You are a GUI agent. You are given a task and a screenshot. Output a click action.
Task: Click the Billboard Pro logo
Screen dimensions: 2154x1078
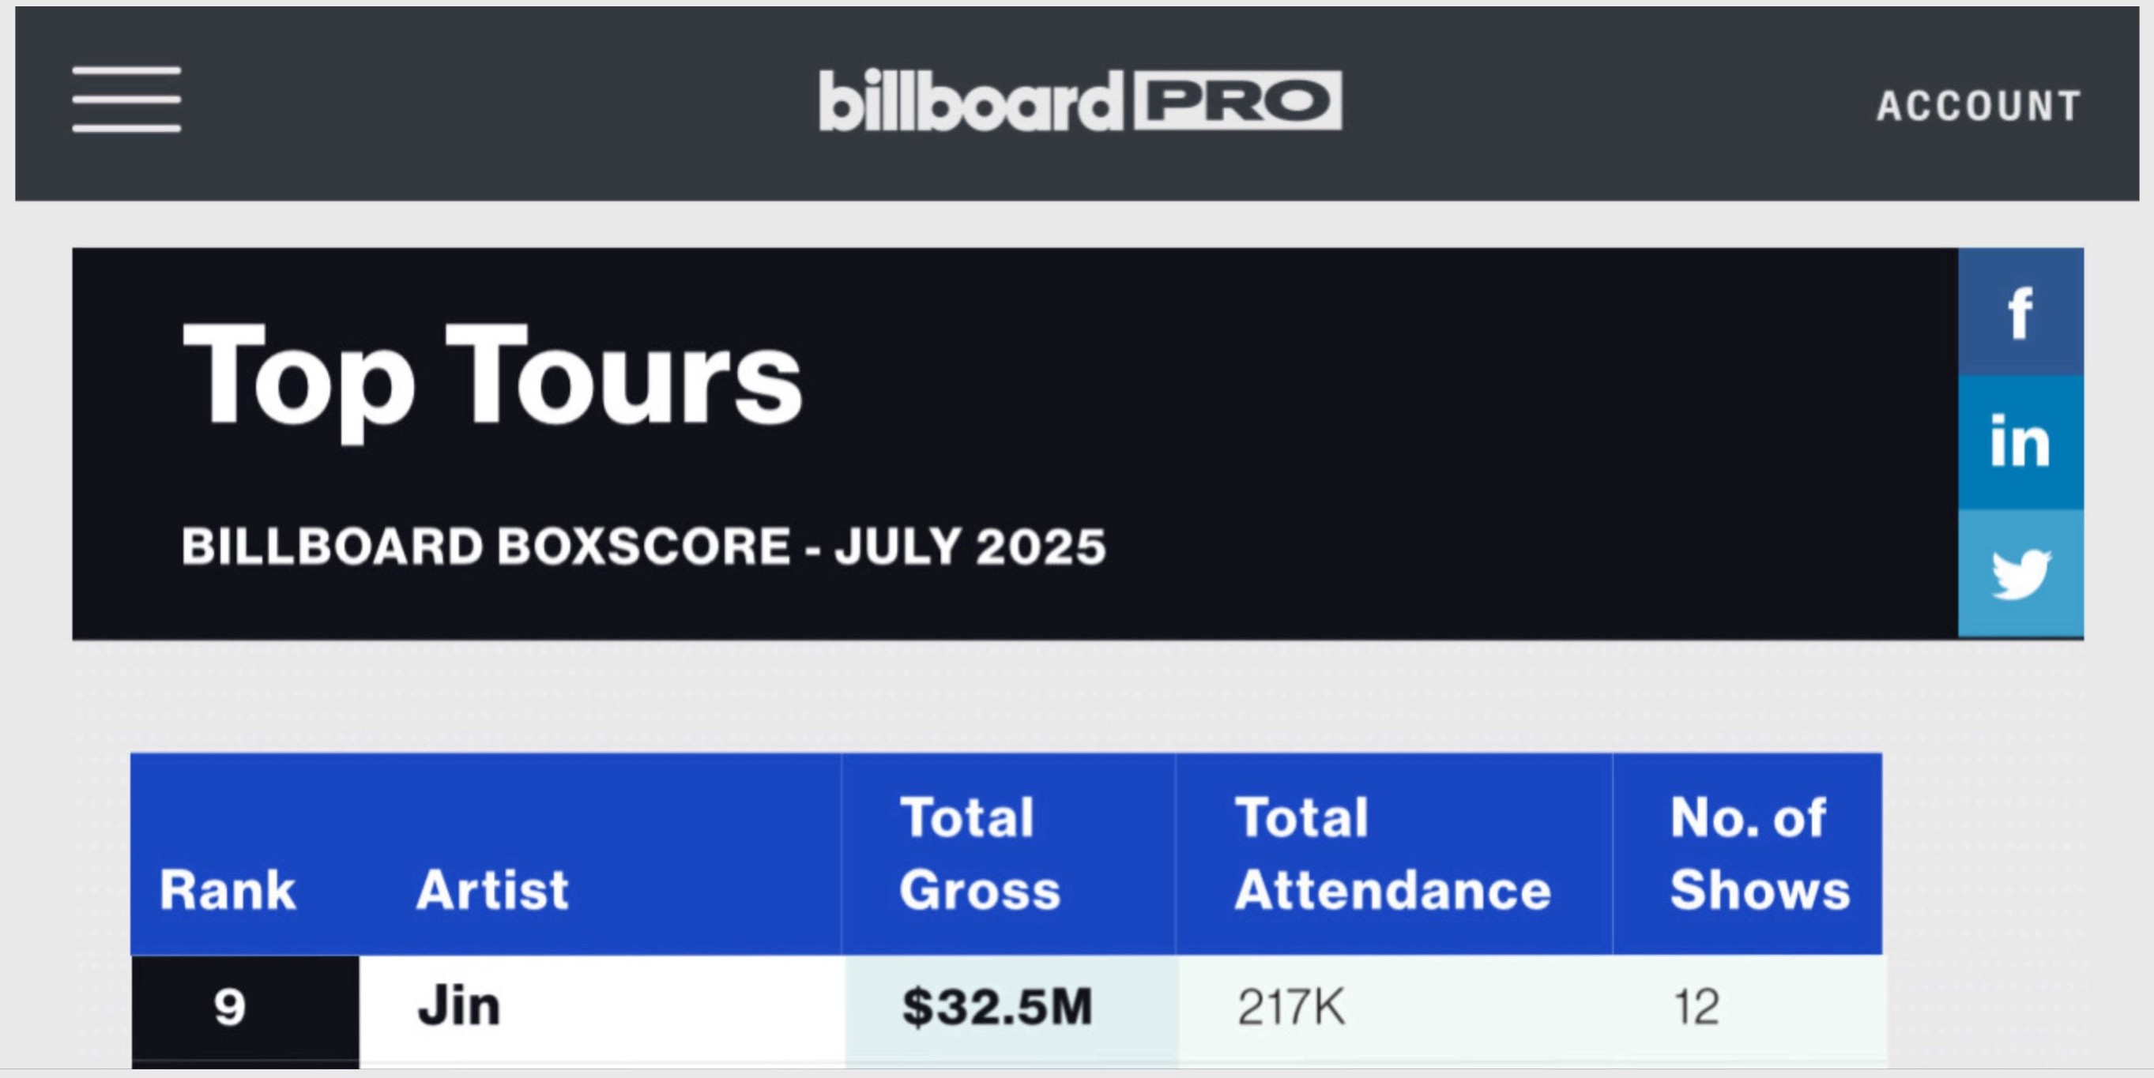(x=1079, y=101)
